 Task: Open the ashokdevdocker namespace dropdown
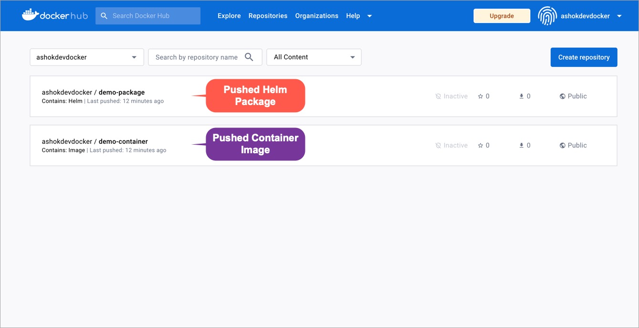click(x=86, y=57)
